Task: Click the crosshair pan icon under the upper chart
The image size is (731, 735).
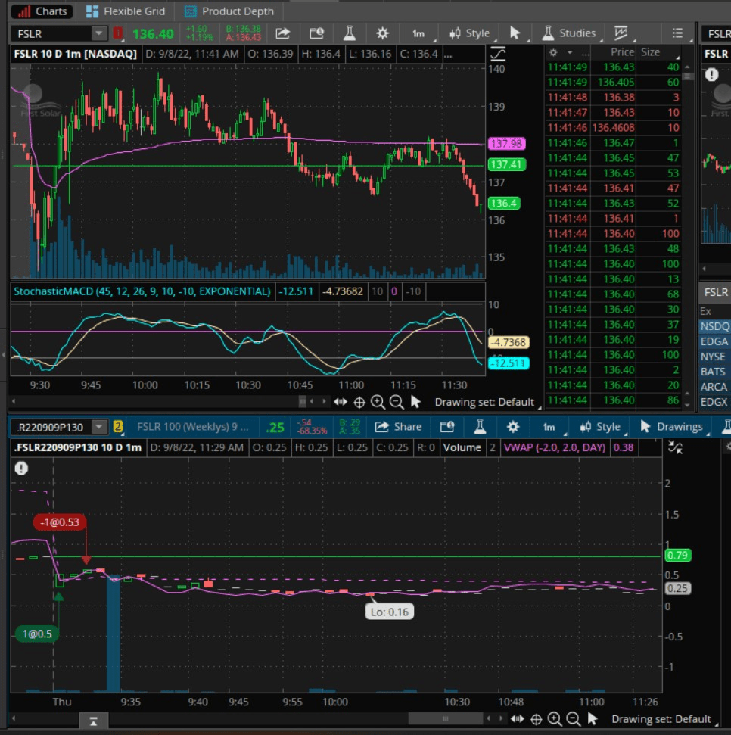Action: coord(359,402)
